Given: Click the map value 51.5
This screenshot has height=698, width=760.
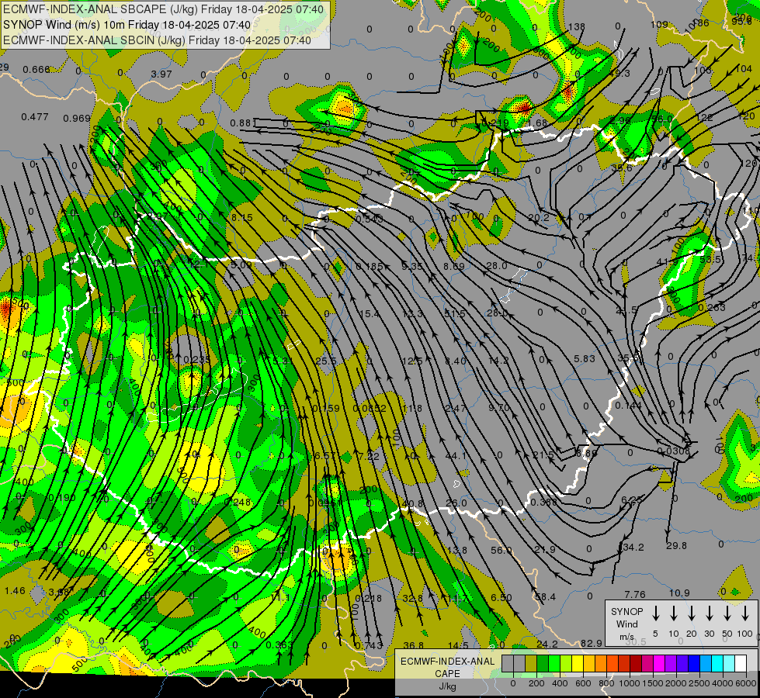Looking at the screenshot, I should click(455, 314).
